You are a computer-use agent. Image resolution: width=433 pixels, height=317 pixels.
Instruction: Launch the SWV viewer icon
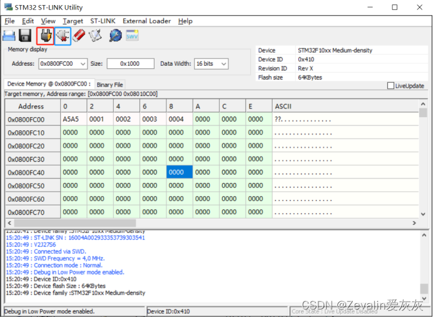(132, 35)
